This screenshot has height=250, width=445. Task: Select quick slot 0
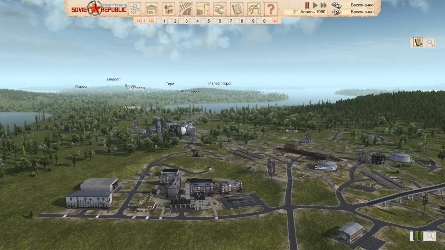(261, 21)
